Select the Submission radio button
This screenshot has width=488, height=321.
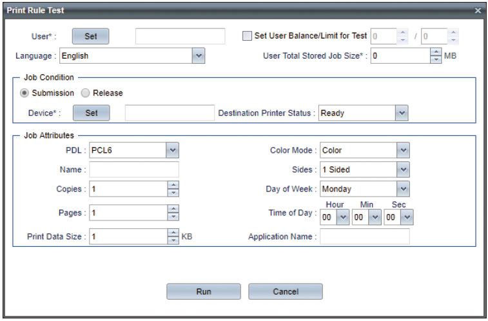coord(24,93)
